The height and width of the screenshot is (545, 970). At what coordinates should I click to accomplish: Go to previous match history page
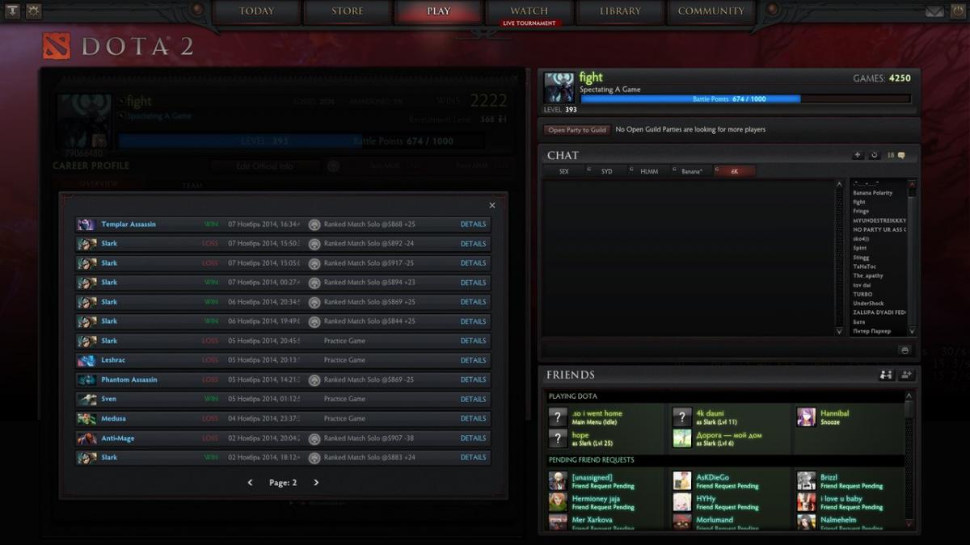(250, 483)
